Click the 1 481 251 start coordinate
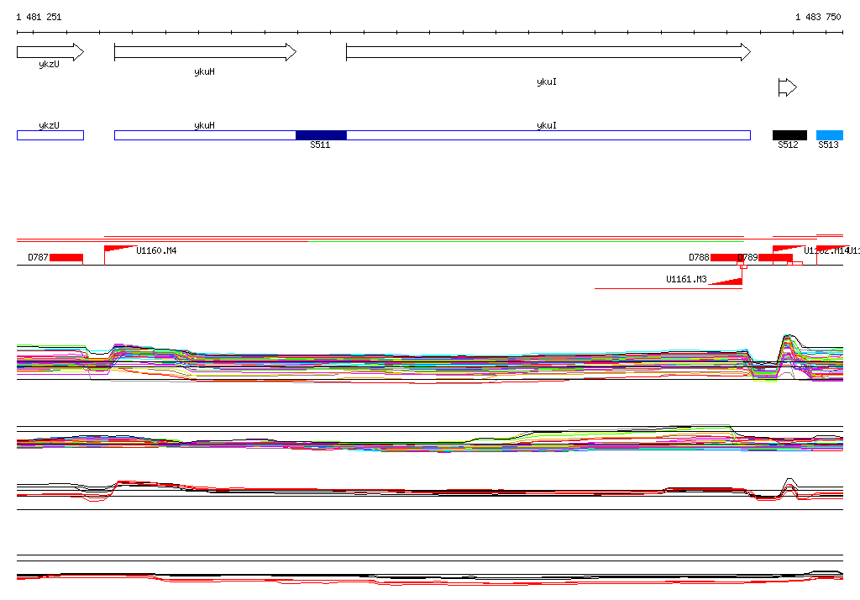The image size is (860, 600). 39,17
